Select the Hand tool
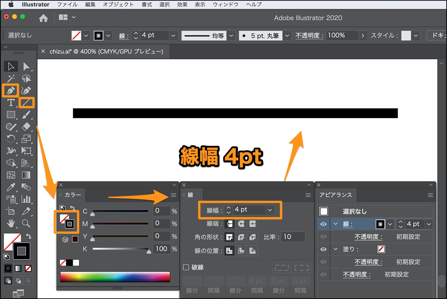The width and height of the screenshot is (447, 299). coord(11,224)
